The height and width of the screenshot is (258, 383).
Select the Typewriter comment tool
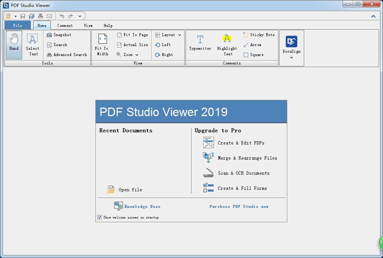[200, 42]
